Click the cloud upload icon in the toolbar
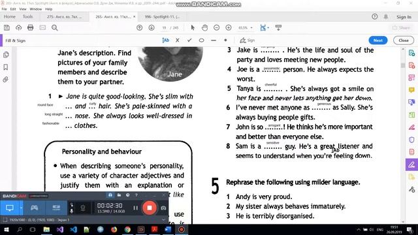Image resolution: width=418 pixels, height=235 pixels. point(18,27)
